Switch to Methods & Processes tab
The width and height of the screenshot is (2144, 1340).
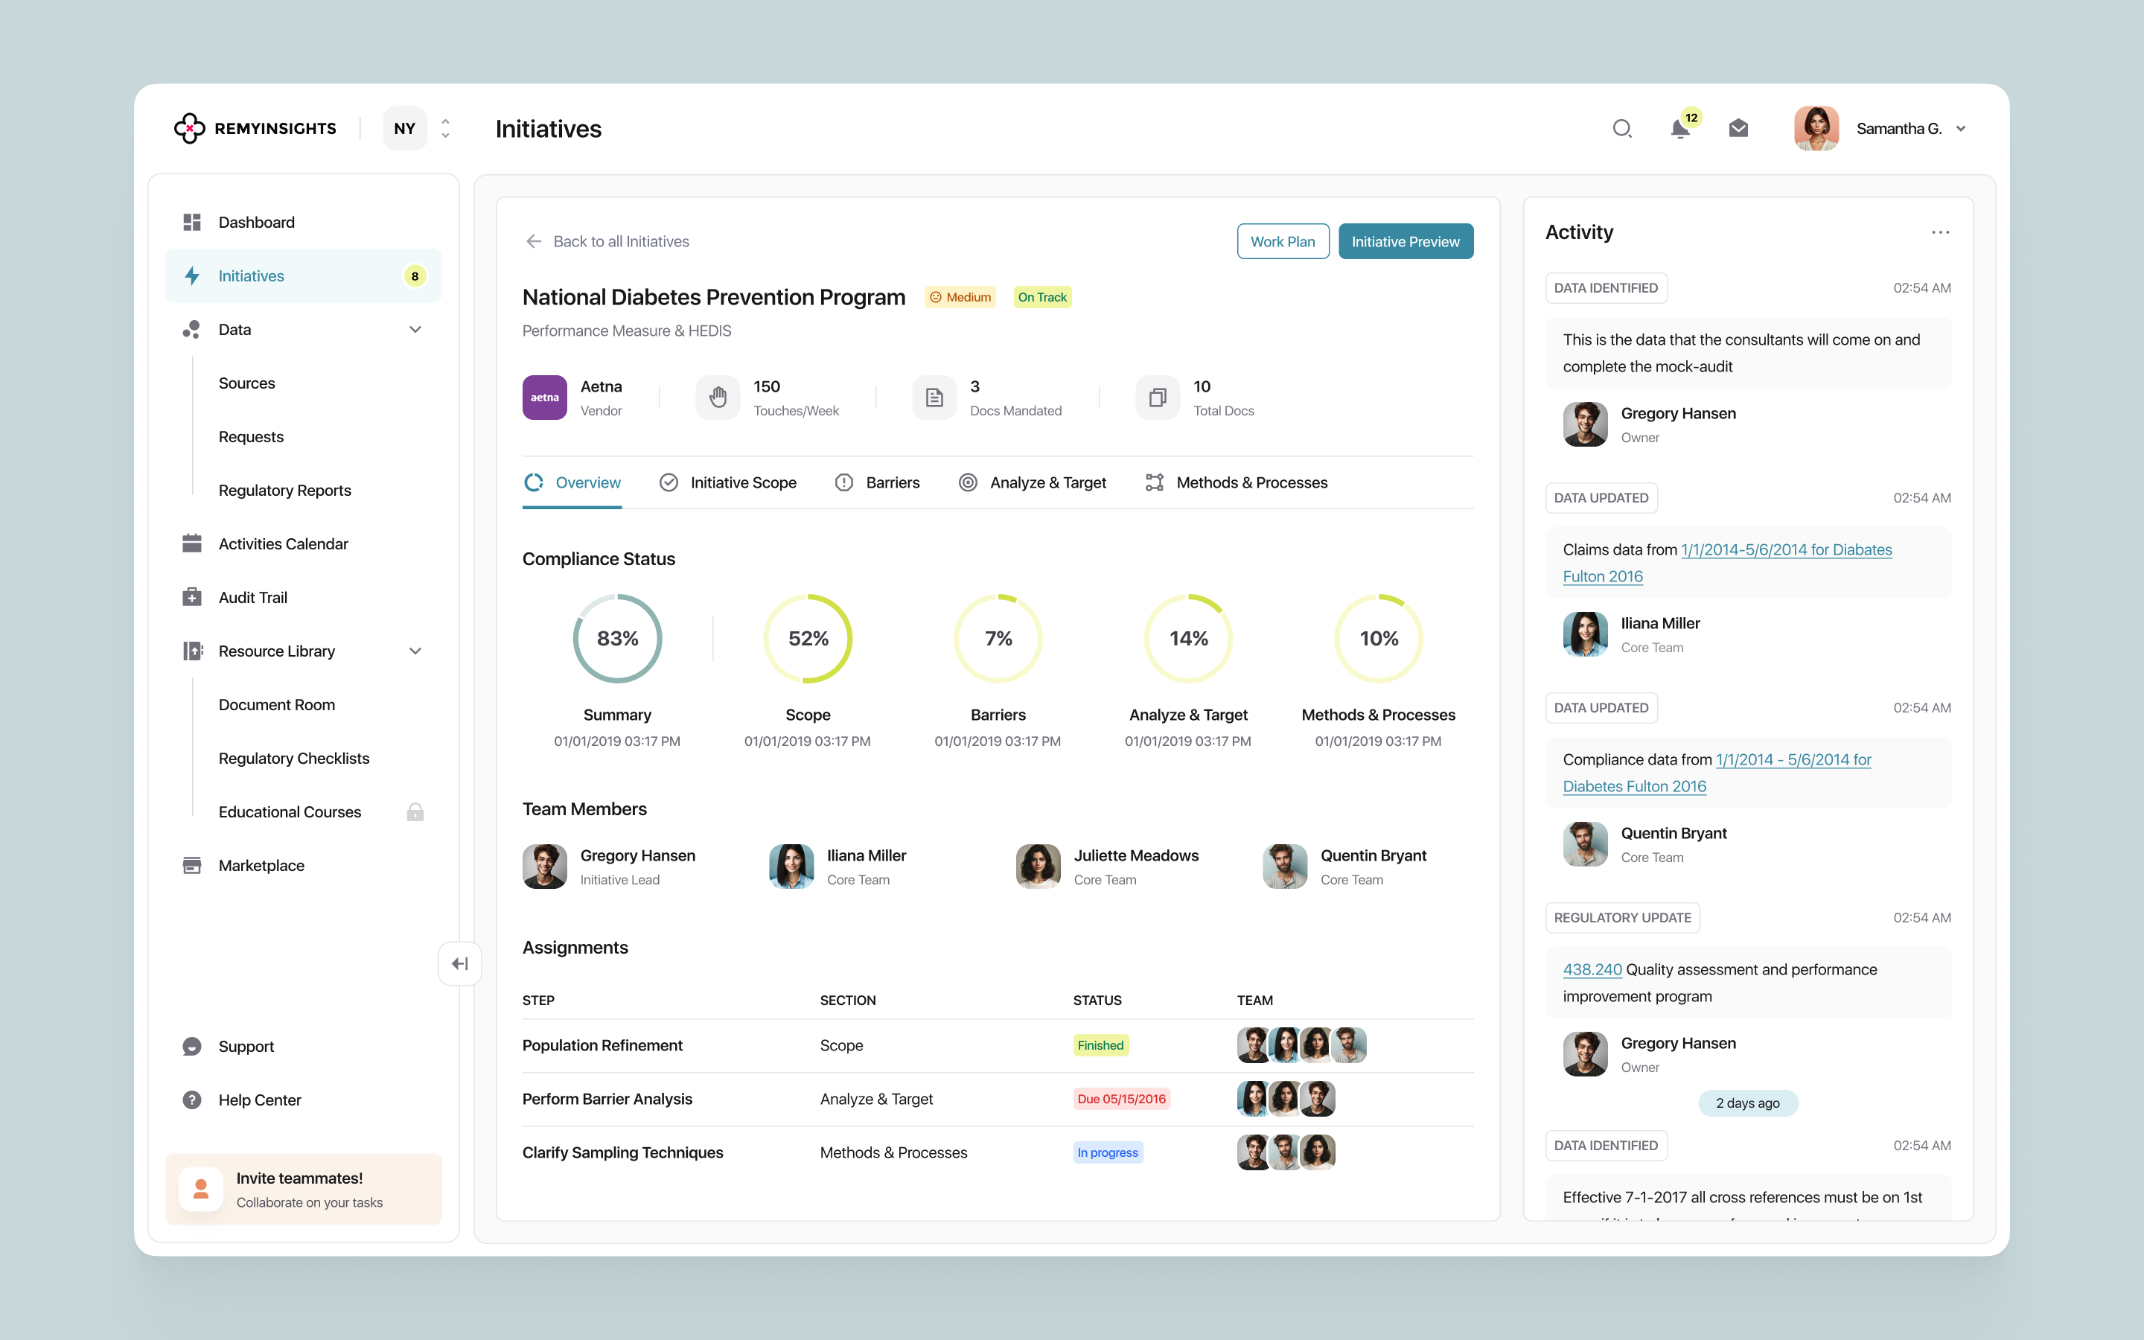pyautogui.click(x=1236, y=483)
